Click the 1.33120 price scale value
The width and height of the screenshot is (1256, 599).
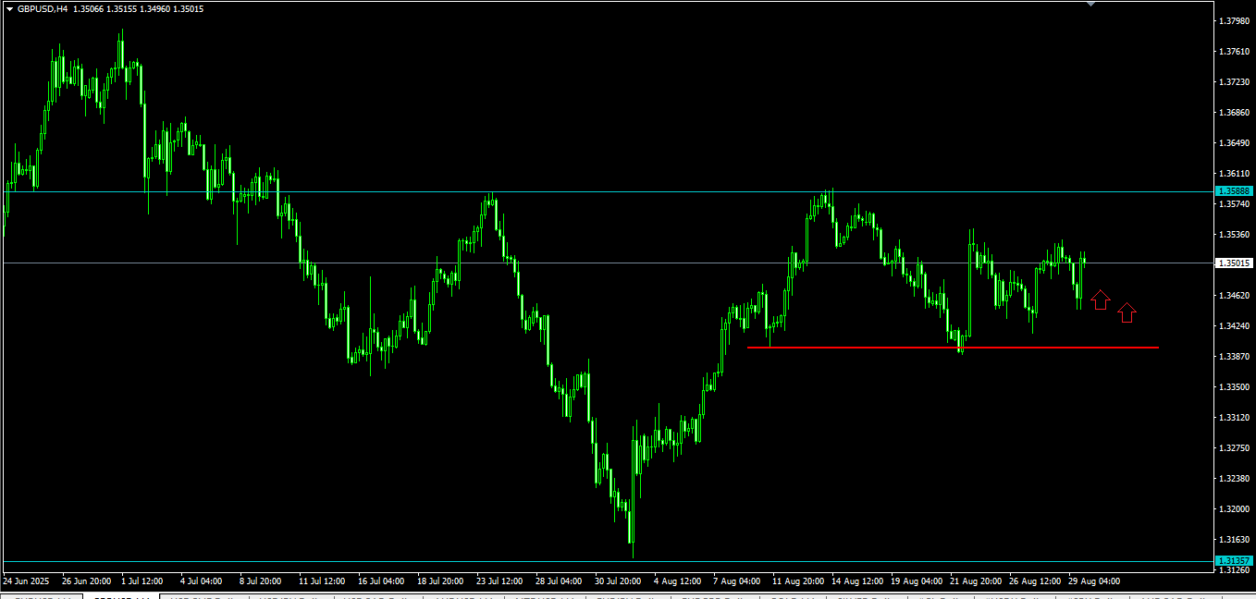click(x=1236, y=418)
